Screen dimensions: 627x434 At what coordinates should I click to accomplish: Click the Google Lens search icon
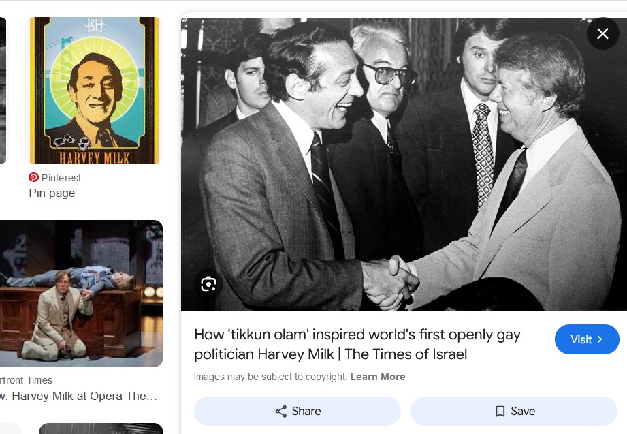point(208,284)
